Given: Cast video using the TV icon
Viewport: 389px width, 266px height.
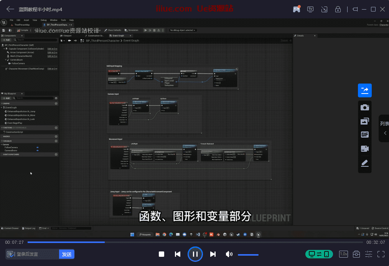Looking at the screenshot, I should point(310,9).
